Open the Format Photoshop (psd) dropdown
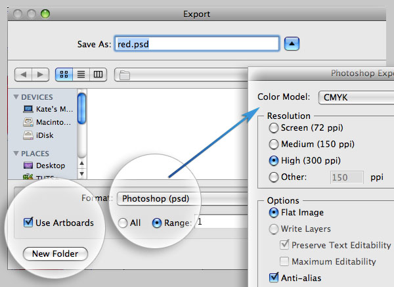 (183, 198)
